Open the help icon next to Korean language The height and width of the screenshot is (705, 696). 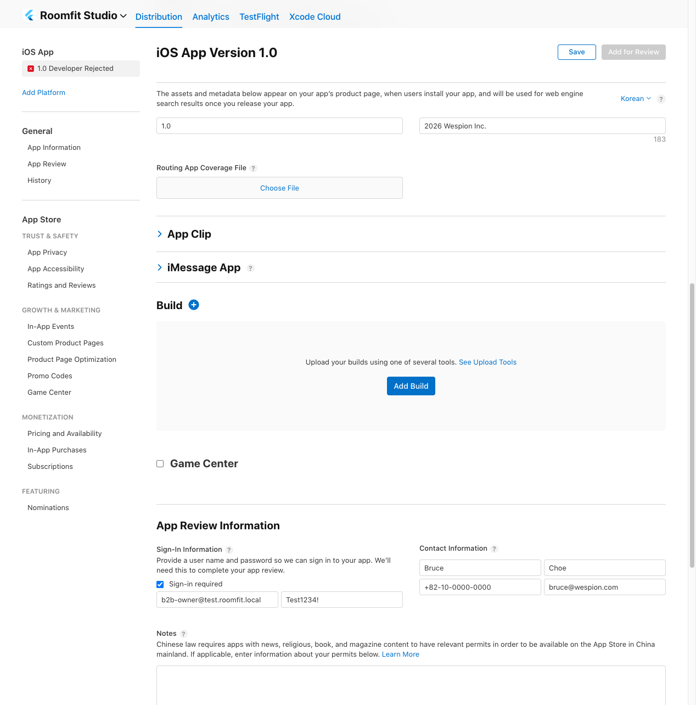(x=661, y=99)
